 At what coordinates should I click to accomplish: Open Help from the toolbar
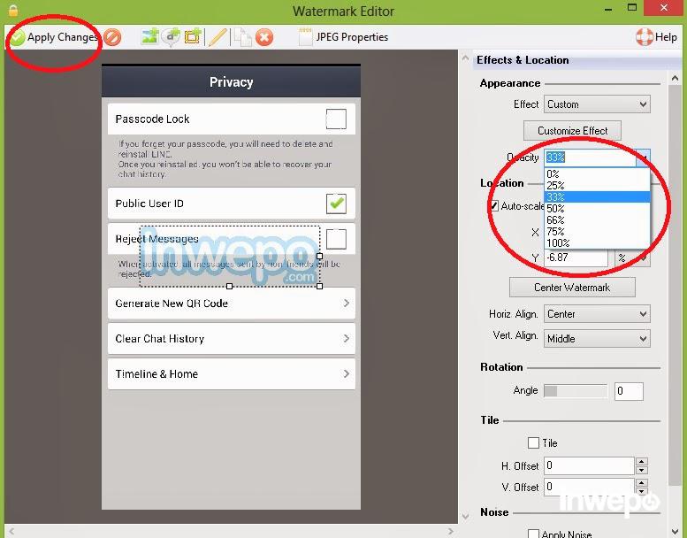[x=656, y=37]
